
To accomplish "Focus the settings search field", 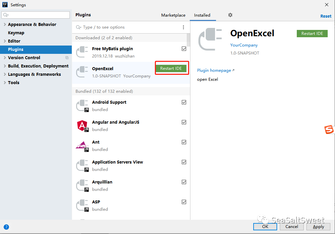I will (36, 15).
